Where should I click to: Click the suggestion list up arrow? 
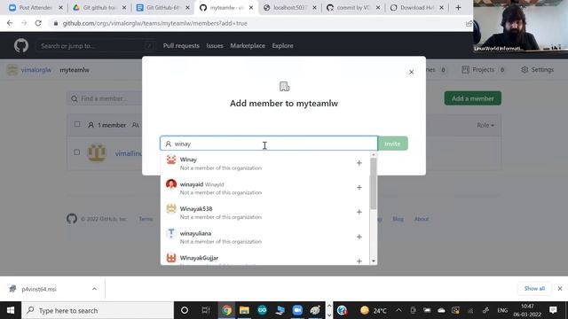pyautogui.click(x=374, y=155)
